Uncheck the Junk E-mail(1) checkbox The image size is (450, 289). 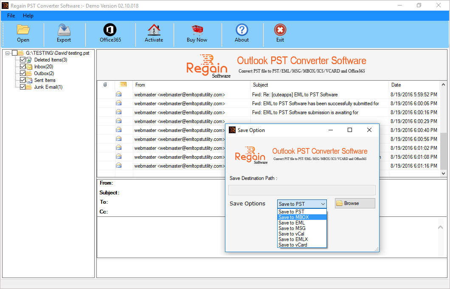22,87
